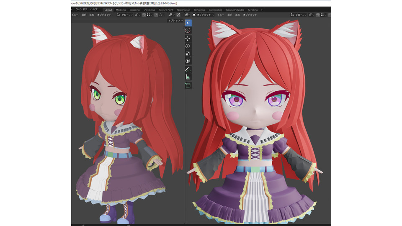This screenshot has width=402, height=226.
Task: Open the 選択 menu in right viewport
Action: (230, 15)
